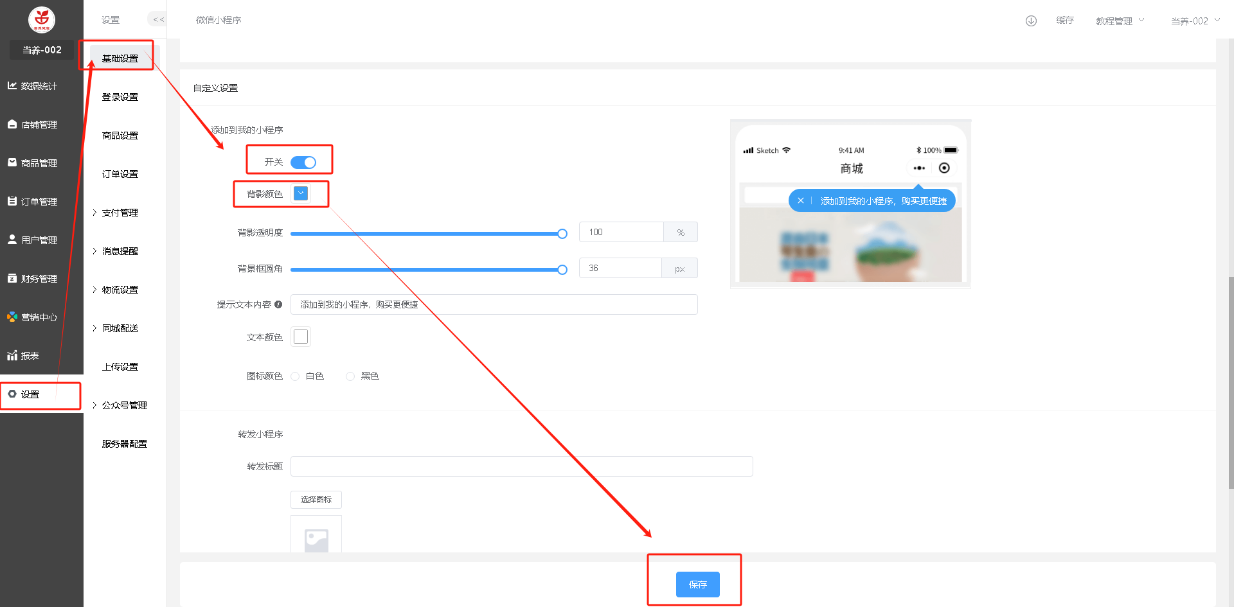The width and height of the screenshot is (1234, 607).
Task: Click help icon beside 提示文本内容
Action: (278, 304)
